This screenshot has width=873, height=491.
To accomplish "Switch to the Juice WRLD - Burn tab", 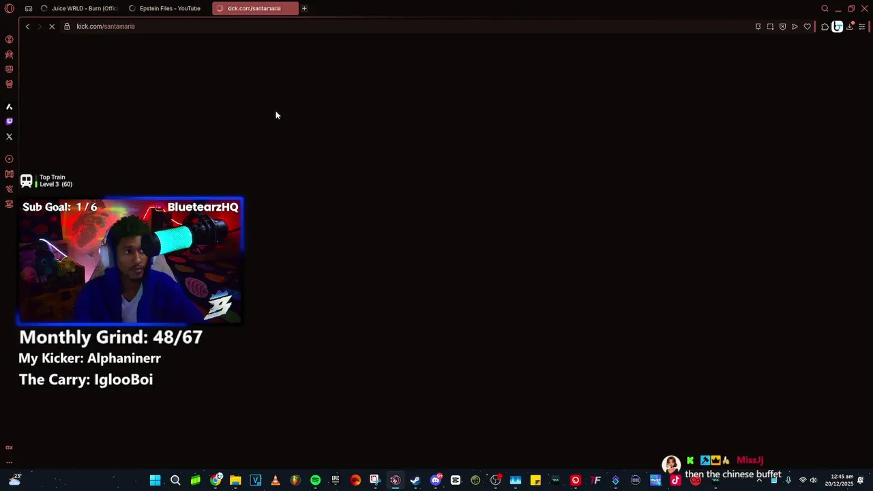I will 78,8.
